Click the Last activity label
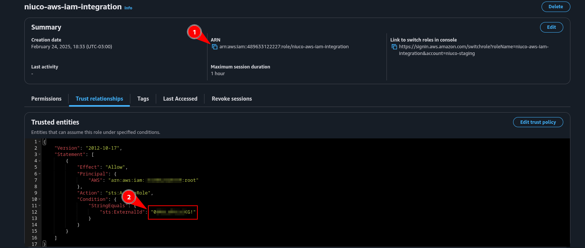Image resolution: width=585 pixels, height=248 pixels. click(x=45, y=67)
